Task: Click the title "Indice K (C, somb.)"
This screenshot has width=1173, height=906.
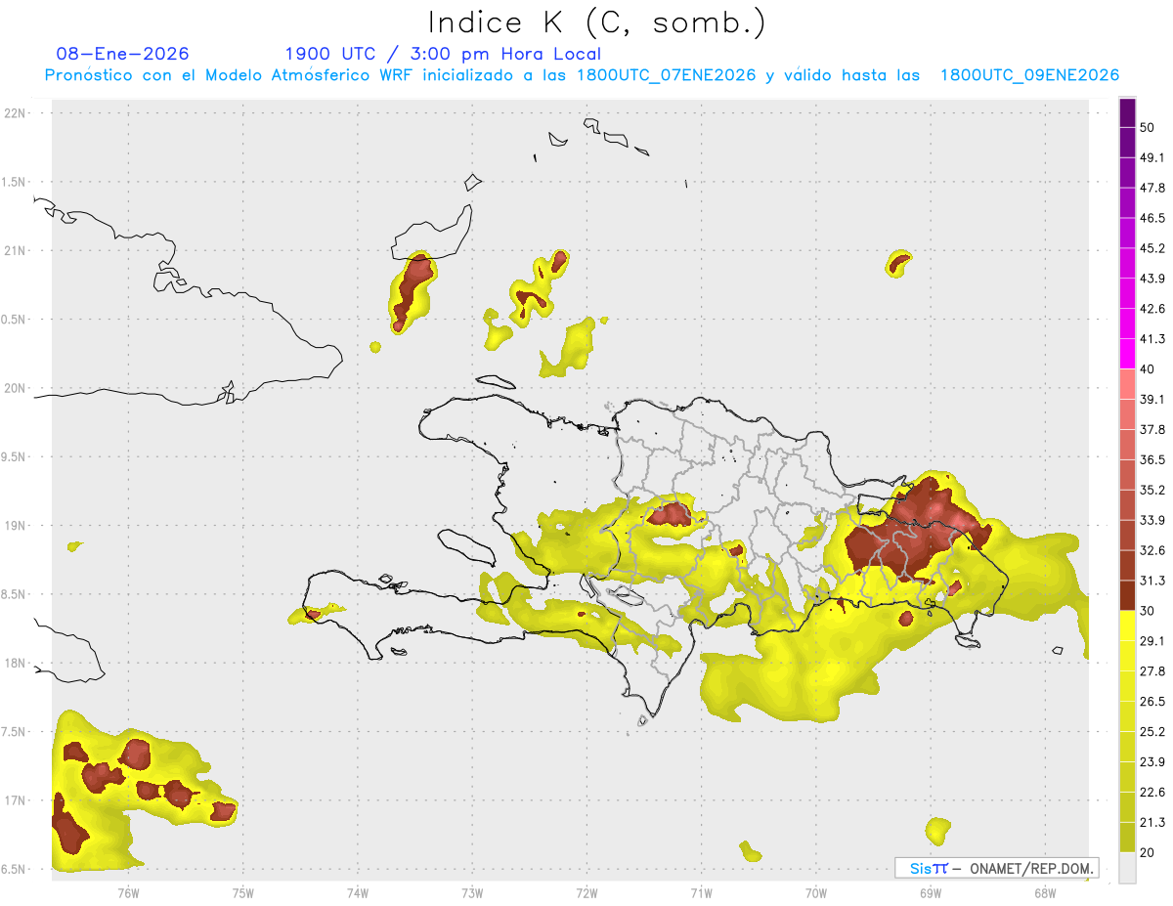Action: tap(596, 22)
